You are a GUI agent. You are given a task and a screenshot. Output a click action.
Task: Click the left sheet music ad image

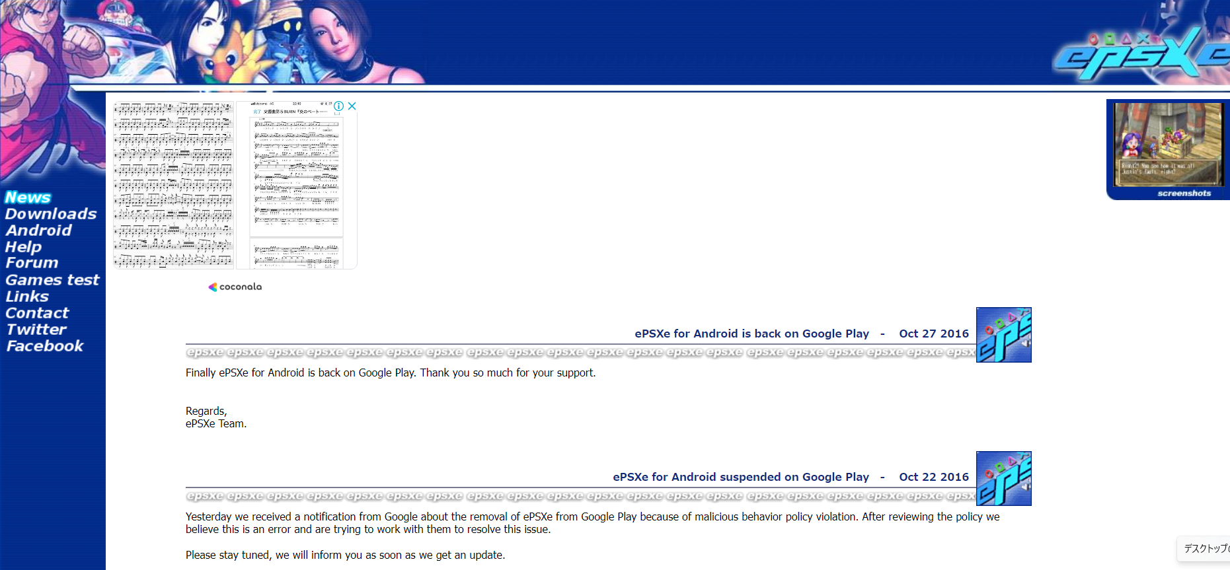point(174,185)
